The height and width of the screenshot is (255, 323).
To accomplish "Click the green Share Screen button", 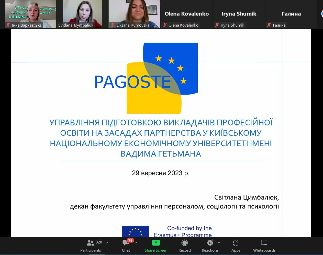I will click(156, 246).
